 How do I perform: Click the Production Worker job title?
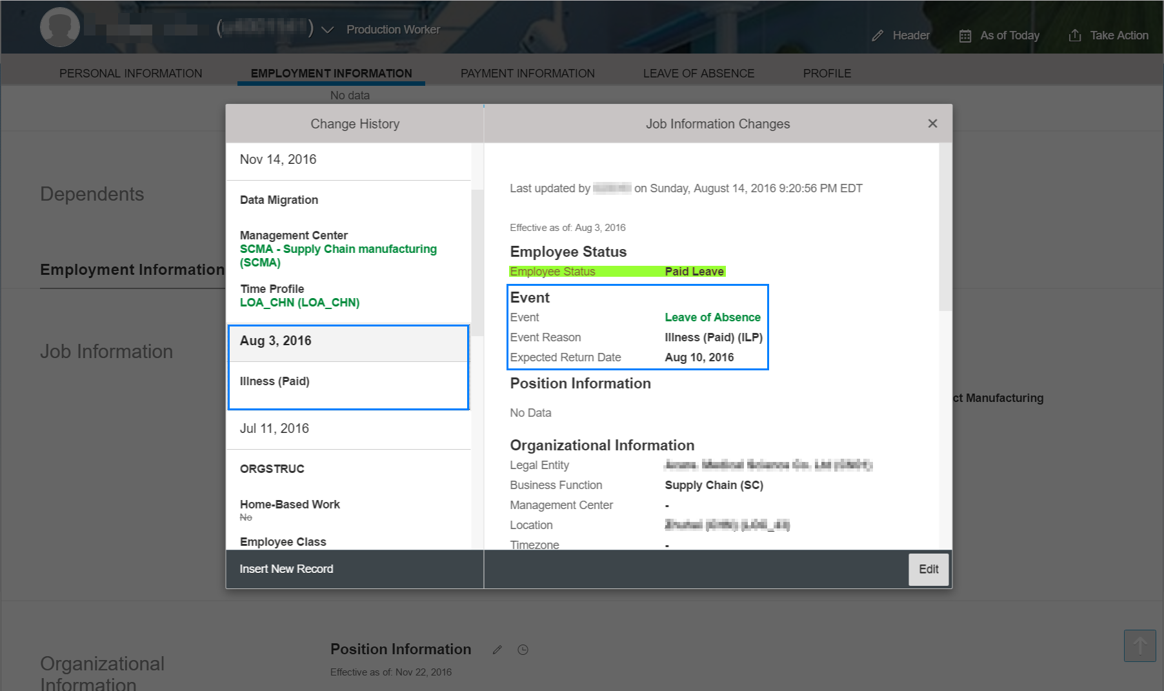click(x=393, y=30)
